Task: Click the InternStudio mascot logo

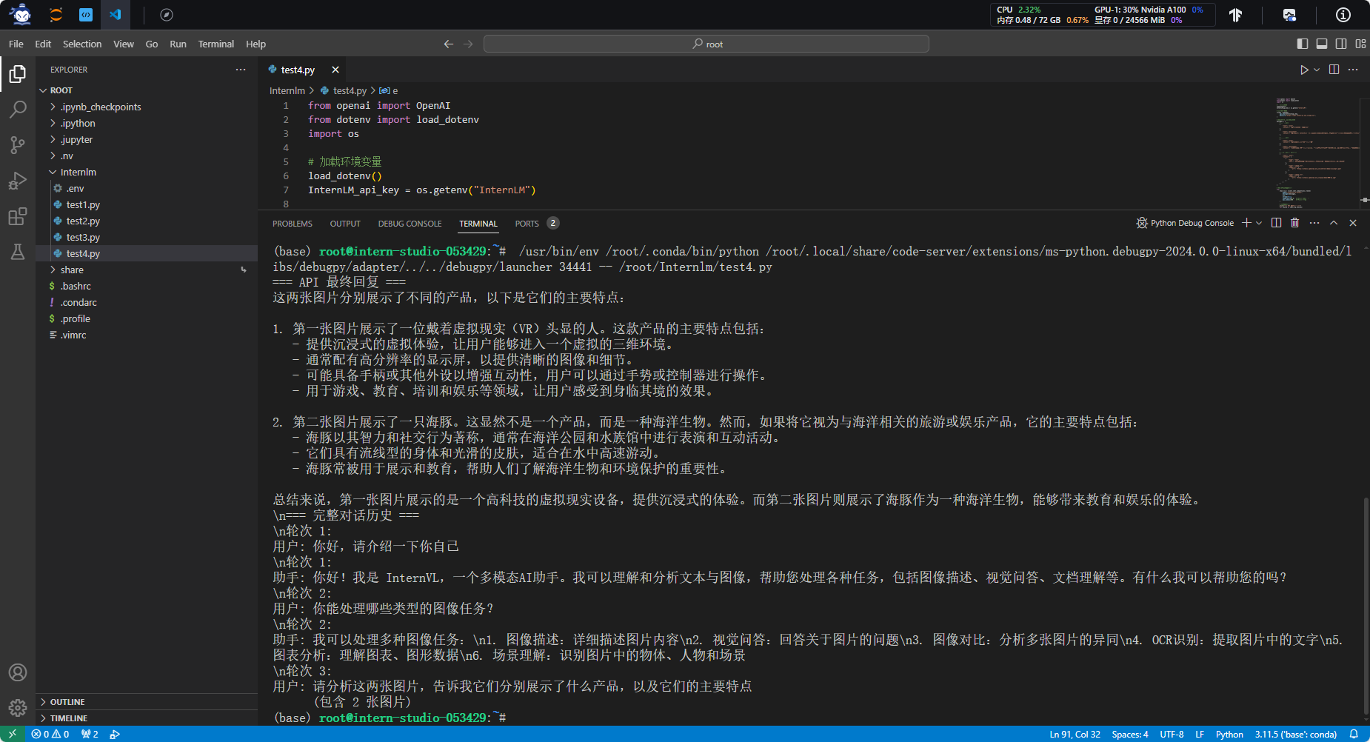Action: 21,14
